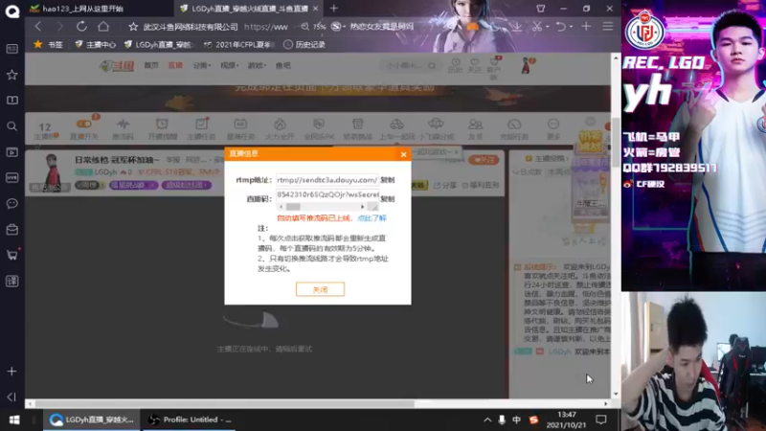
Task: Expand the Douyu 分类 nav dropdown
Action: pos(202,65)
